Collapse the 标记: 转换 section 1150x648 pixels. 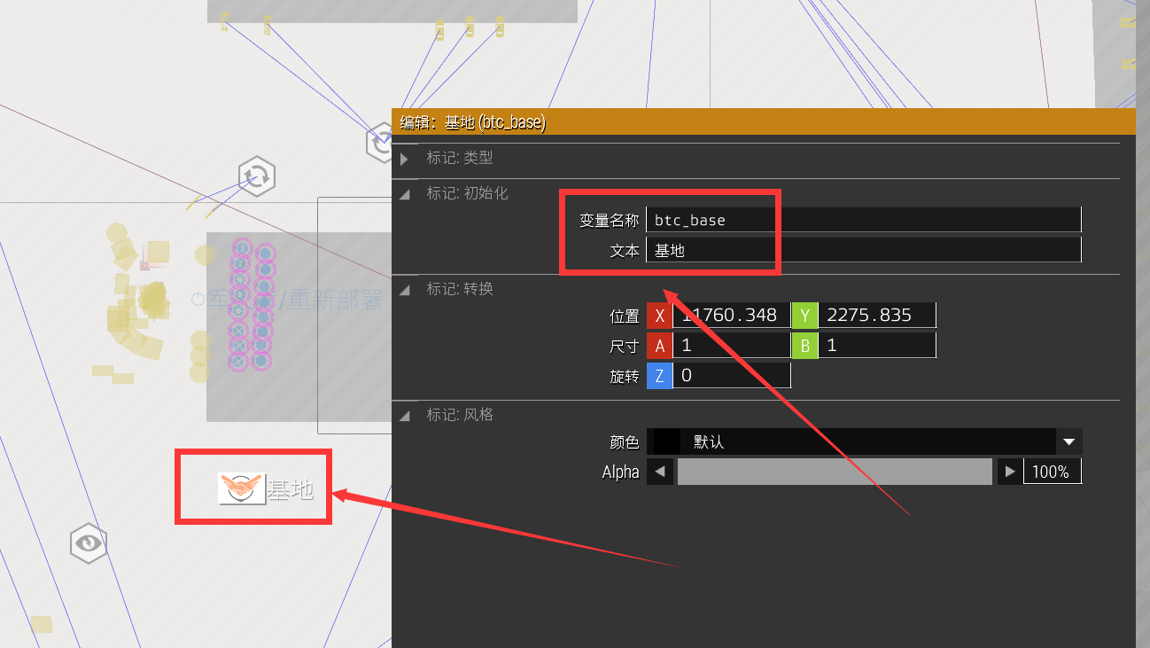405,289
